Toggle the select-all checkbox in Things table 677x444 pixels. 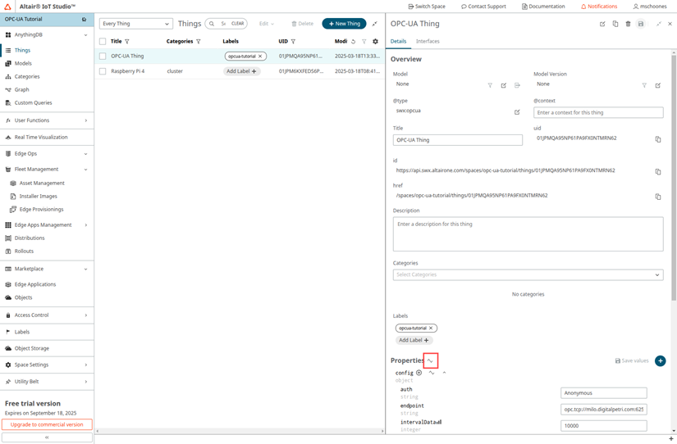103,42
